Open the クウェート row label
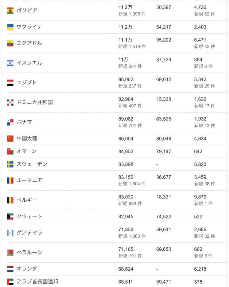This screenshot has height=287, width=229. coord(29,216)
